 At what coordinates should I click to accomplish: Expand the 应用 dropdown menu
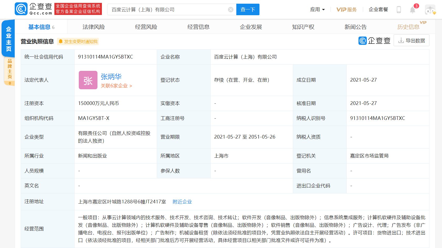click(317, 10)
